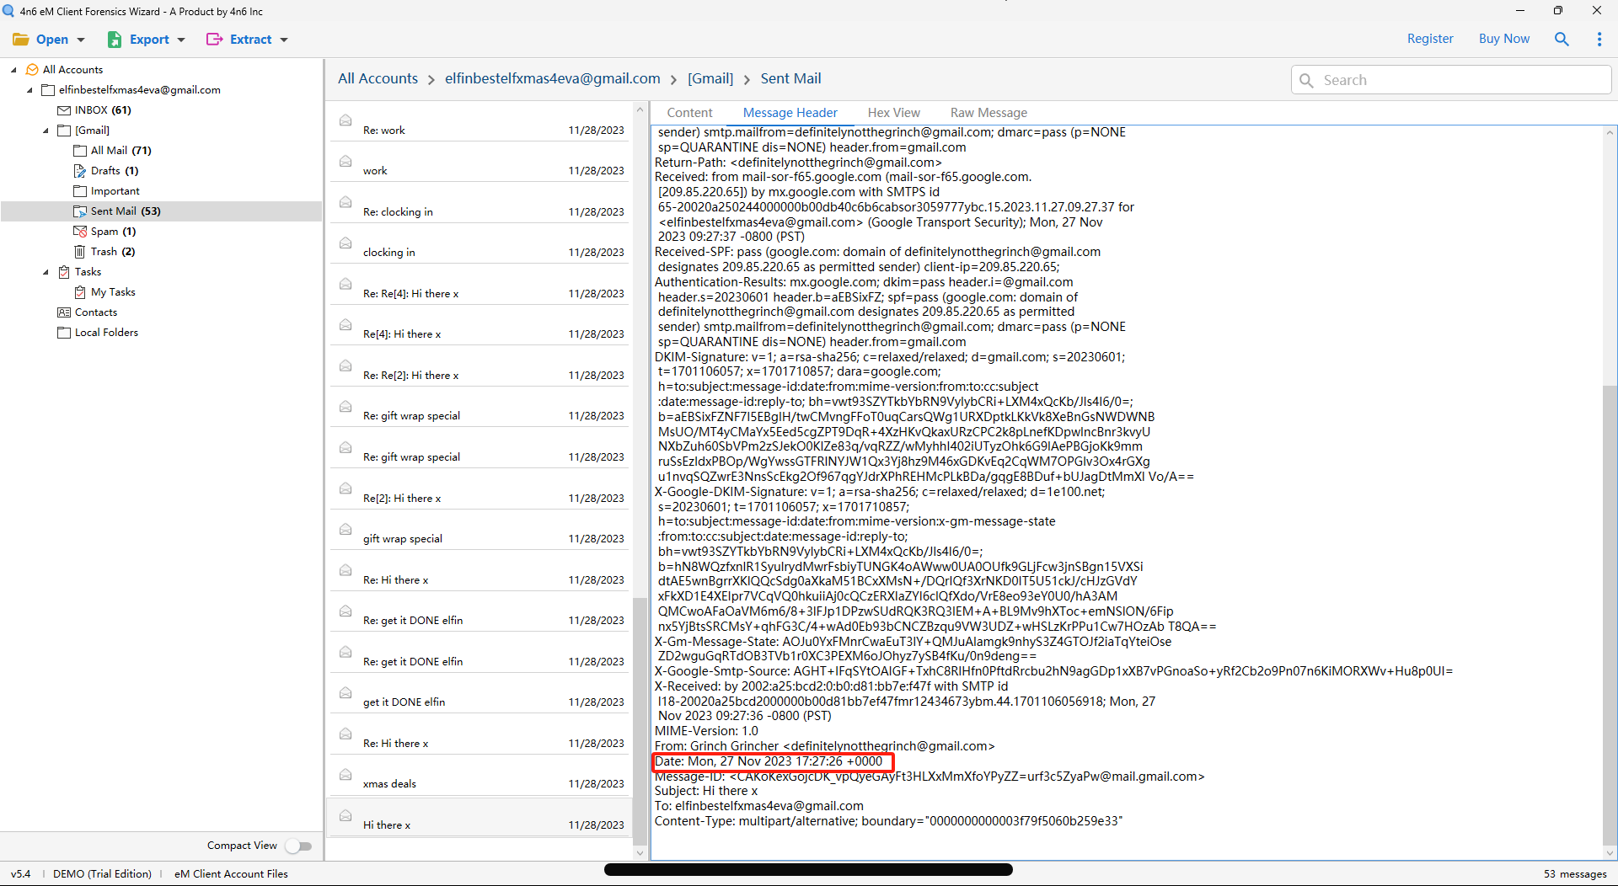Select the Spam folder icon

[80, 231]
